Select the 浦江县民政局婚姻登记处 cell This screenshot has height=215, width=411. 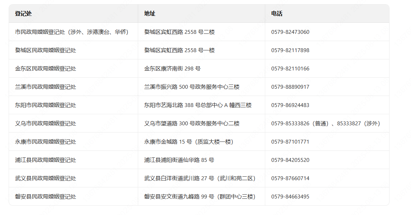point(73,160)
